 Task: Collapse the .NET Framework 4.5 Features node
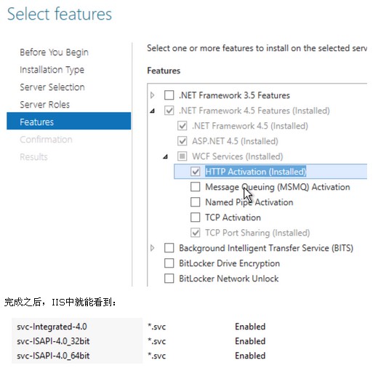click(x=153, y=111)
